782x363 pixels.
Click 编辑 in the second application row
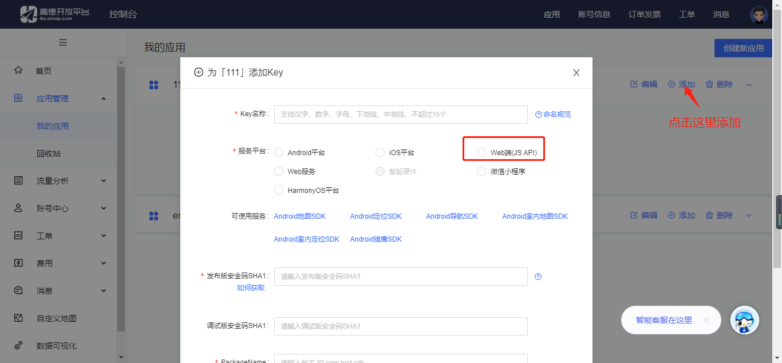click(644, 215)
